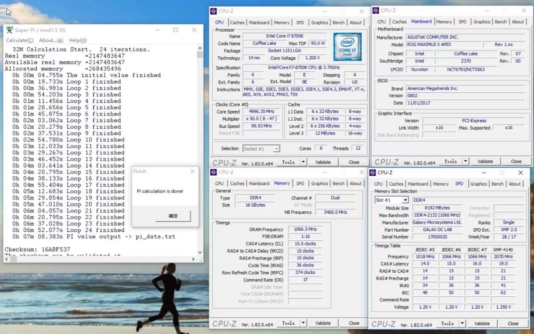Click the Bus Speed value 99.93 MHz
This screenshot has width=534, height=334.
pyautogui.click(x=262, y=126)
